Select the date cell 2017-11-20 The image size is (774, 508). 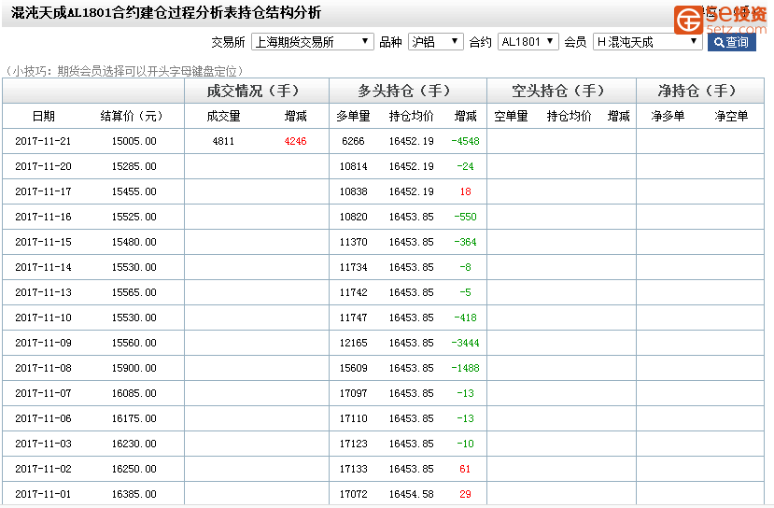44,166
